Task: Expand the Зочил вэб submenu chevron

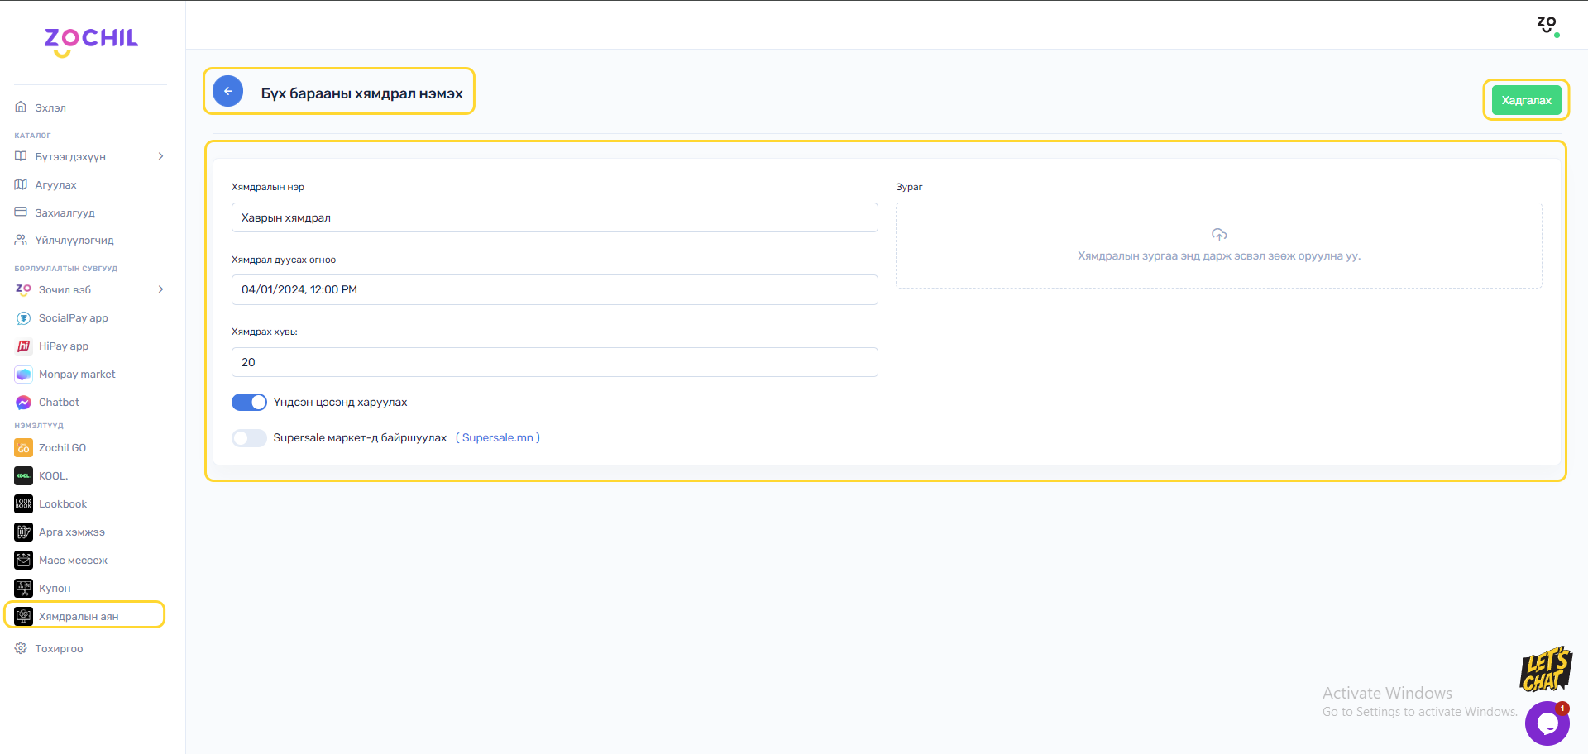Action: point(160,289)
